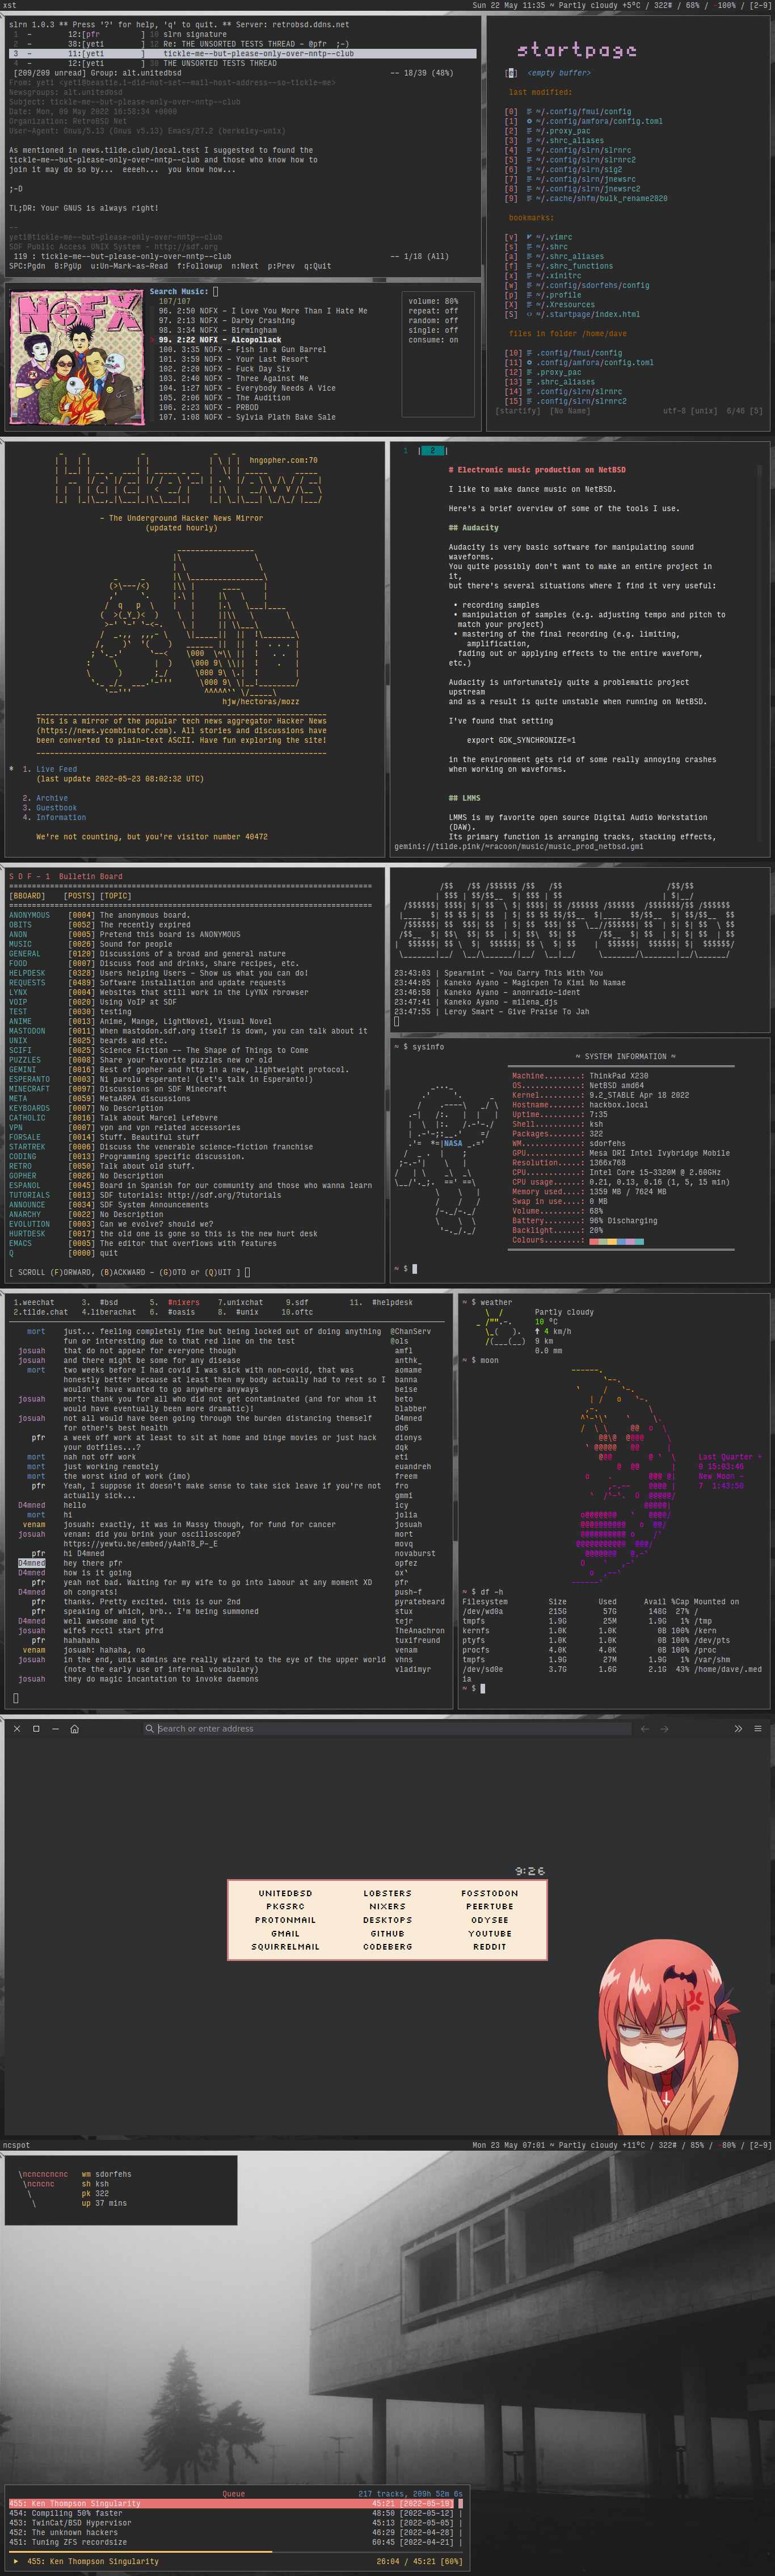Click the forward arrow in browser toolbar
Viewport: 775px width, 2576px height.
coord(664,1728)
